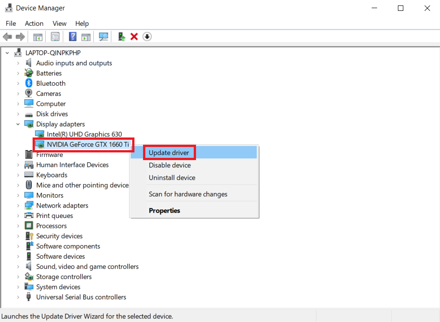440x322 pixels.
Task: Choose Update driver from the context menu
Action: [x=169, y=153]
